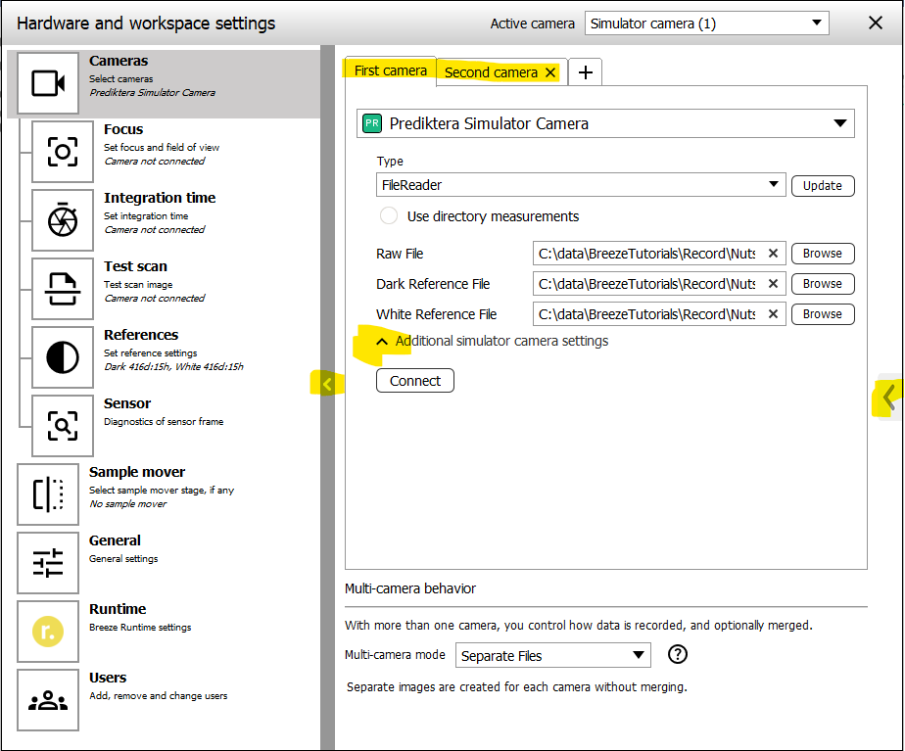Open the Active camera dropdown

pyautogui.click(x=706, y=23)
